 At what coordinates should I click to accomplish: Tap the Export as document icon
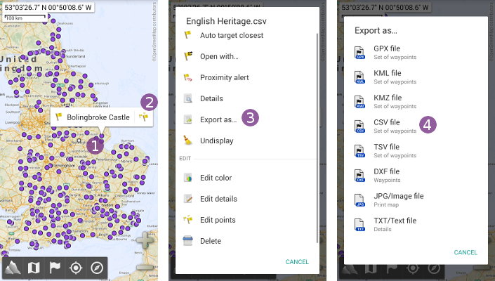click(188, 119)
